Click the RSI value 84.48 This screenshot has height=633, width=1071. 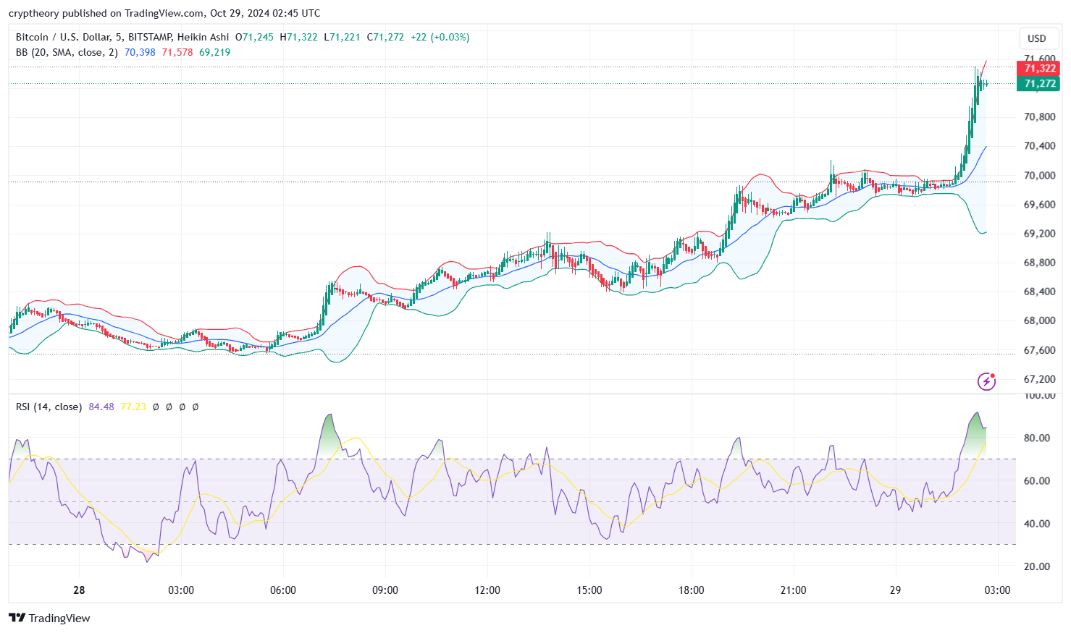click(x=101, y=407)
